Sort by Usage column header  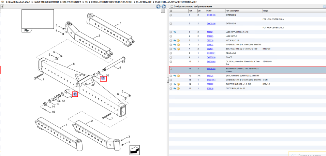(265, 11)
